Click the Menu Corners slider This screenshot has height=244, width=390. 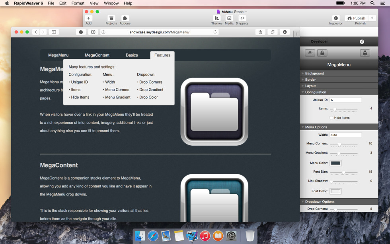coord(343,144)
